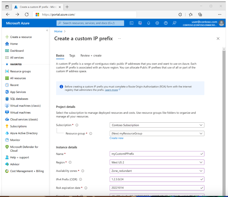Viewport: 228px width, 197px height.
Task: Open the Feedback icon in header
Action: (x=174, y=23)
